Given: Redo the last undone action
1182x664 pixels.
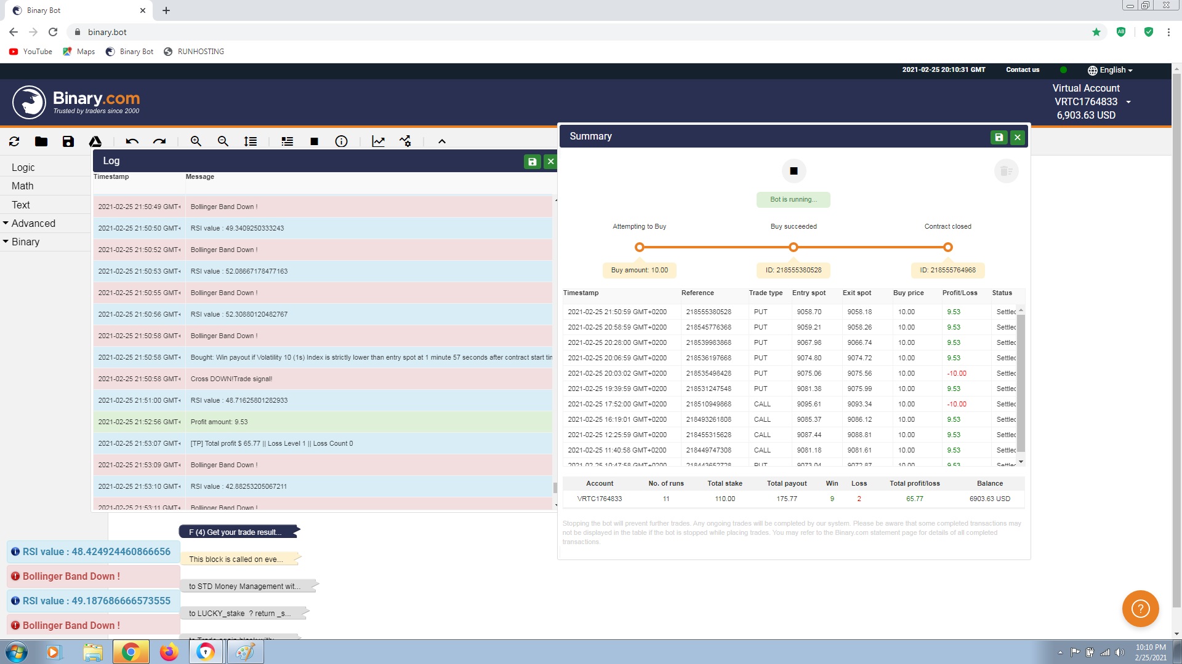Looking at the screenshot, I should (x=159, y=141).
